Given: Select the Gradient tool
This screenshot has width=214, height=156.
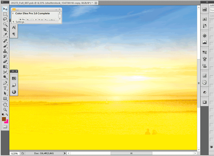Looking at the screenshot, I should point(5,67).
